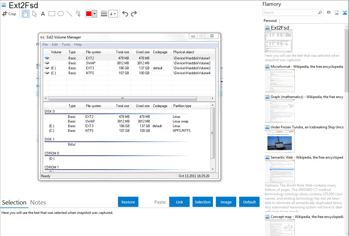Select \Device\HarddiskVolume3 entry
Screen dimensions: 349x236
[192, 68]
